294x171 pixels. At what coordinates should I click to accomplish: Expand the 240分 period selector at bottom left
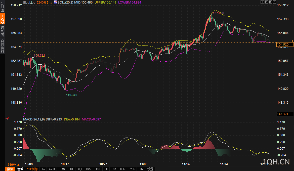pos(12,164)
